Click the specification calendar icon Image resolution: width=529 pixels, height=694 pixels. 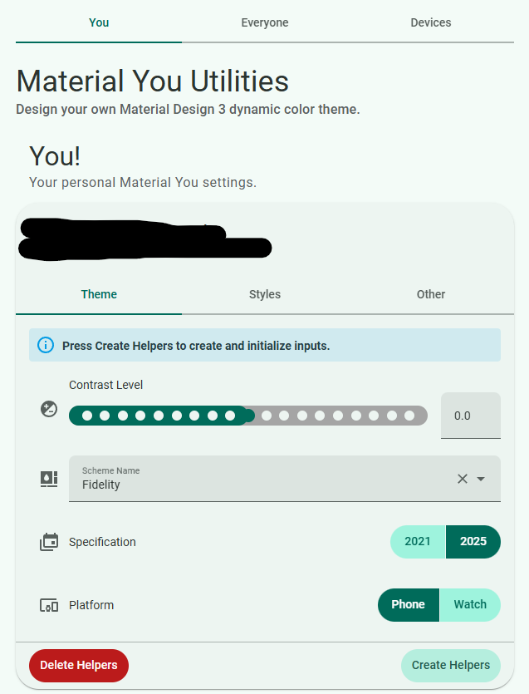[49, 543]
